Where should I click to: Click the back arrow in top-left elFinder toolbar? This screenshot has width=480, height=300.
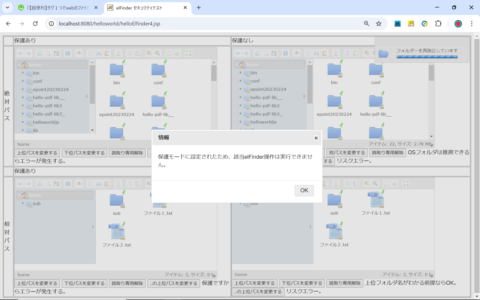20,53
